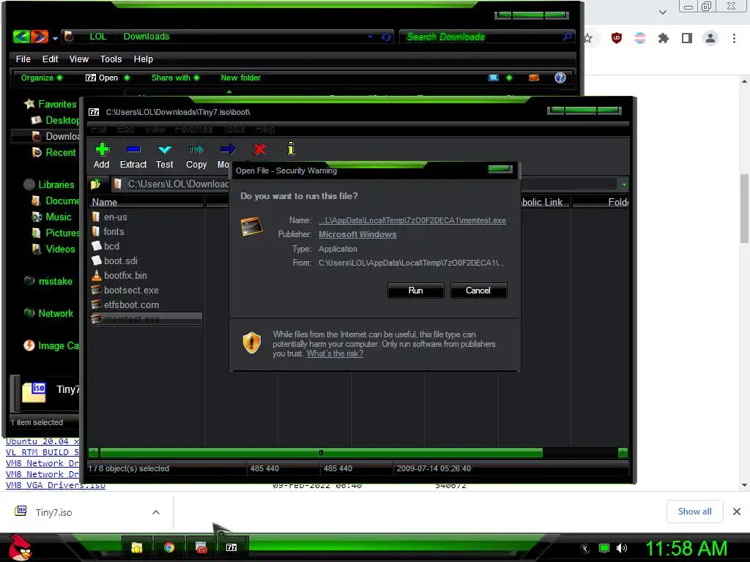Open the Explorer View menu

point(79,59)
